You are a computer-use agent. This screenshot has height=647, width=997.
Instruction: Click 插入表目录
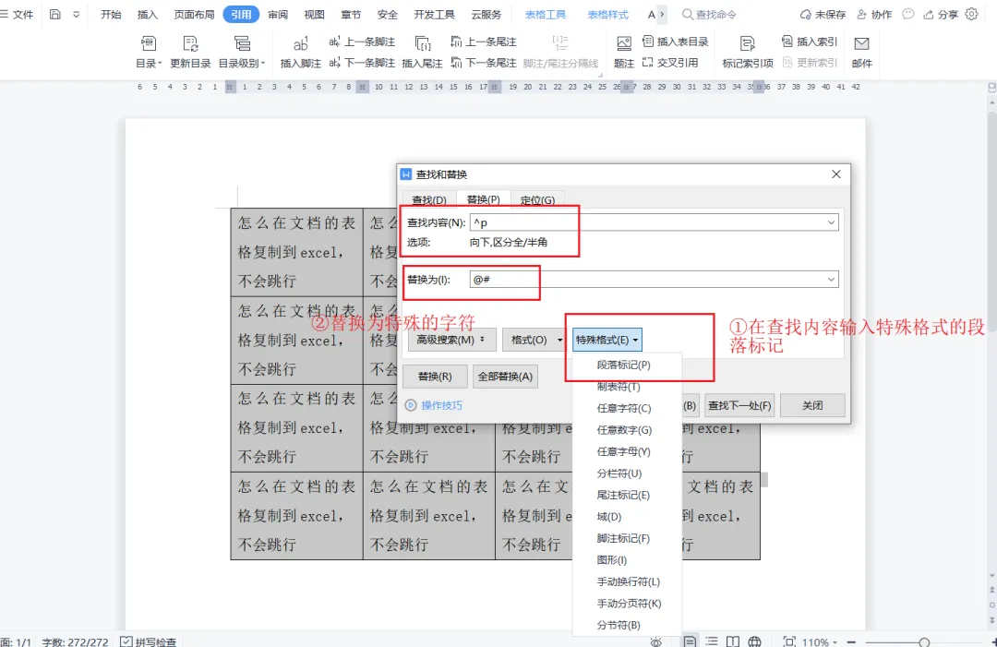coord(675,42)
